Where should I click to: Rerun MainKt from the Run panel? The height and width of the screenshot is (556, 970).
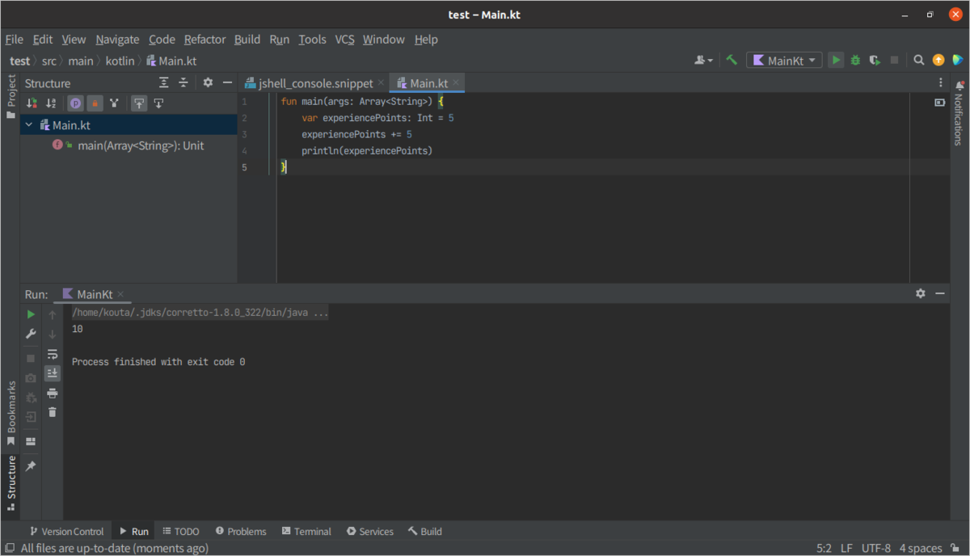tap(31, 314)
